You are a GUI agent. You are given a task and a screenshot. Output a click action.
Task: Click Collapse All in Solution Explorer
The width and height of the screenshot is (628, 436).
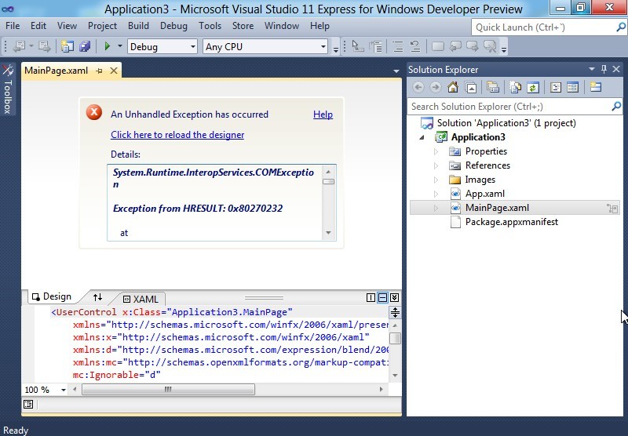pos(470,87)
